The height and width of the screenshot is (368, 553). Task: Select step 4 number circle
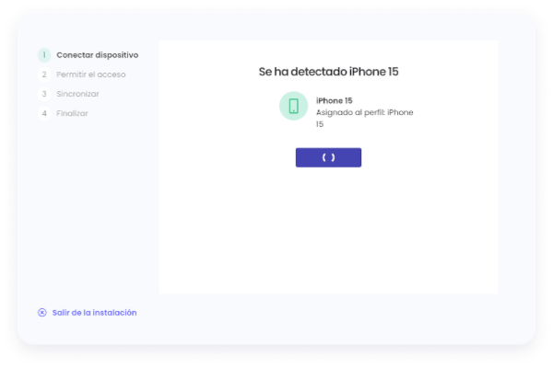click(44, 113)
